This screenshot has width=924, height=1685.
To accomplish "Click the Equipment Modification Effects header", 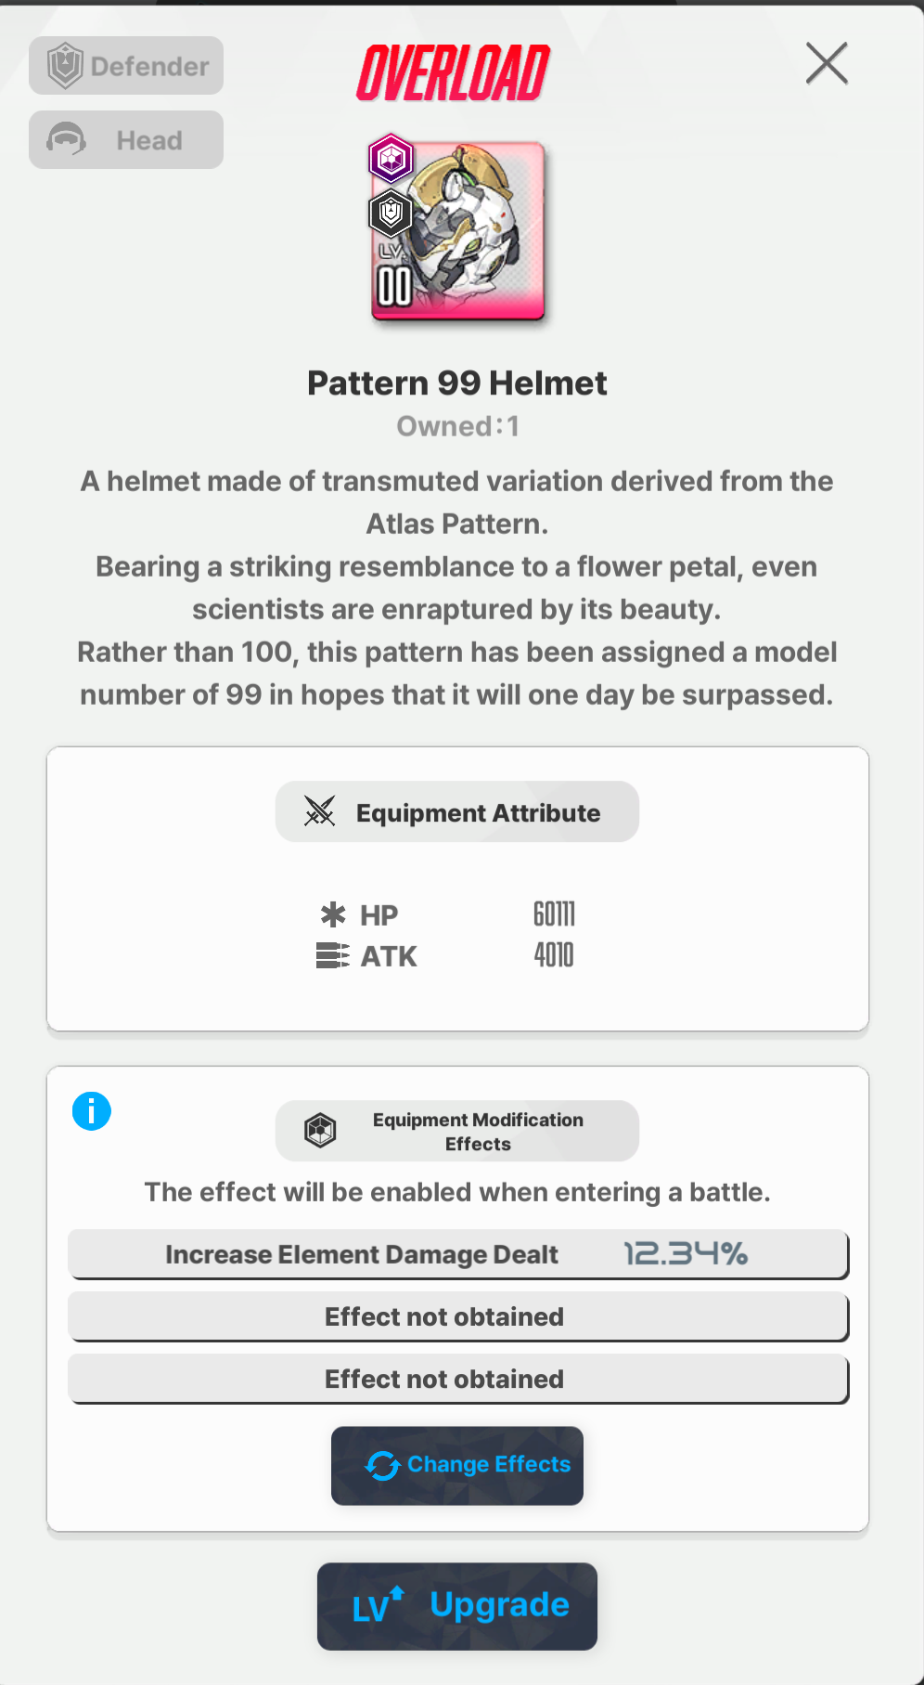I will tap(457, 1131).
